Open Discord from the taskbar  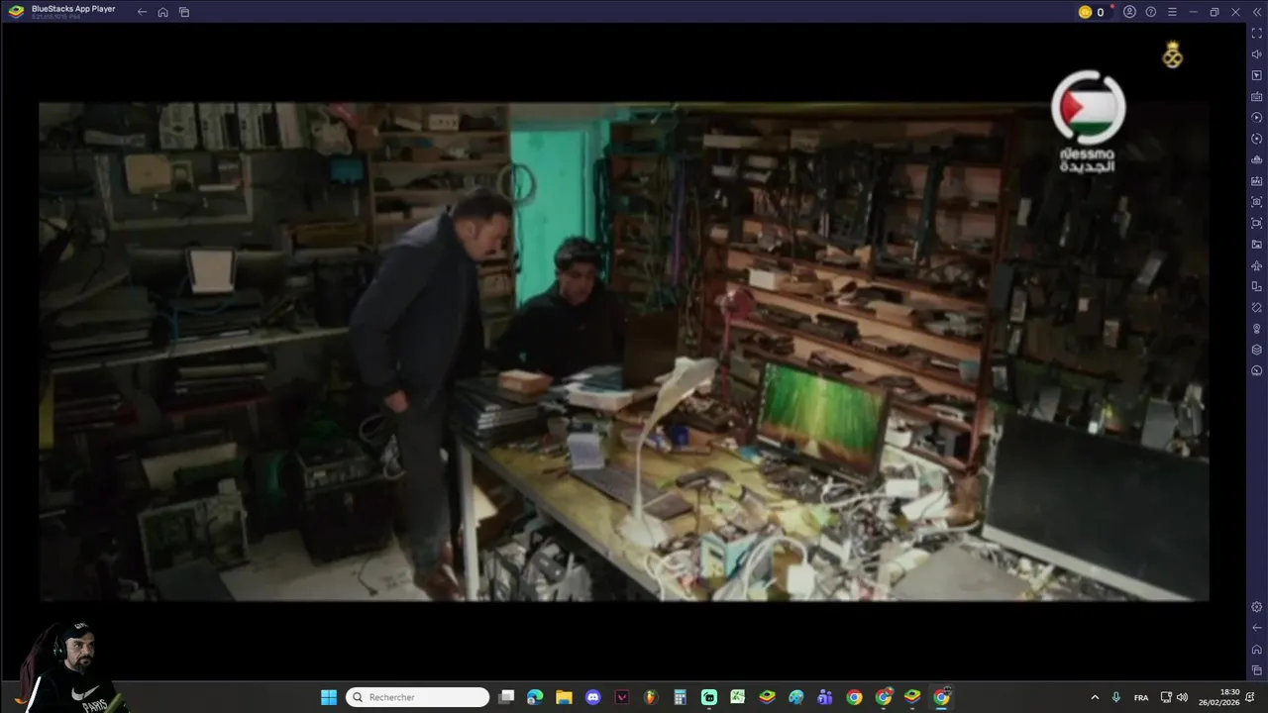coord(592,697)
